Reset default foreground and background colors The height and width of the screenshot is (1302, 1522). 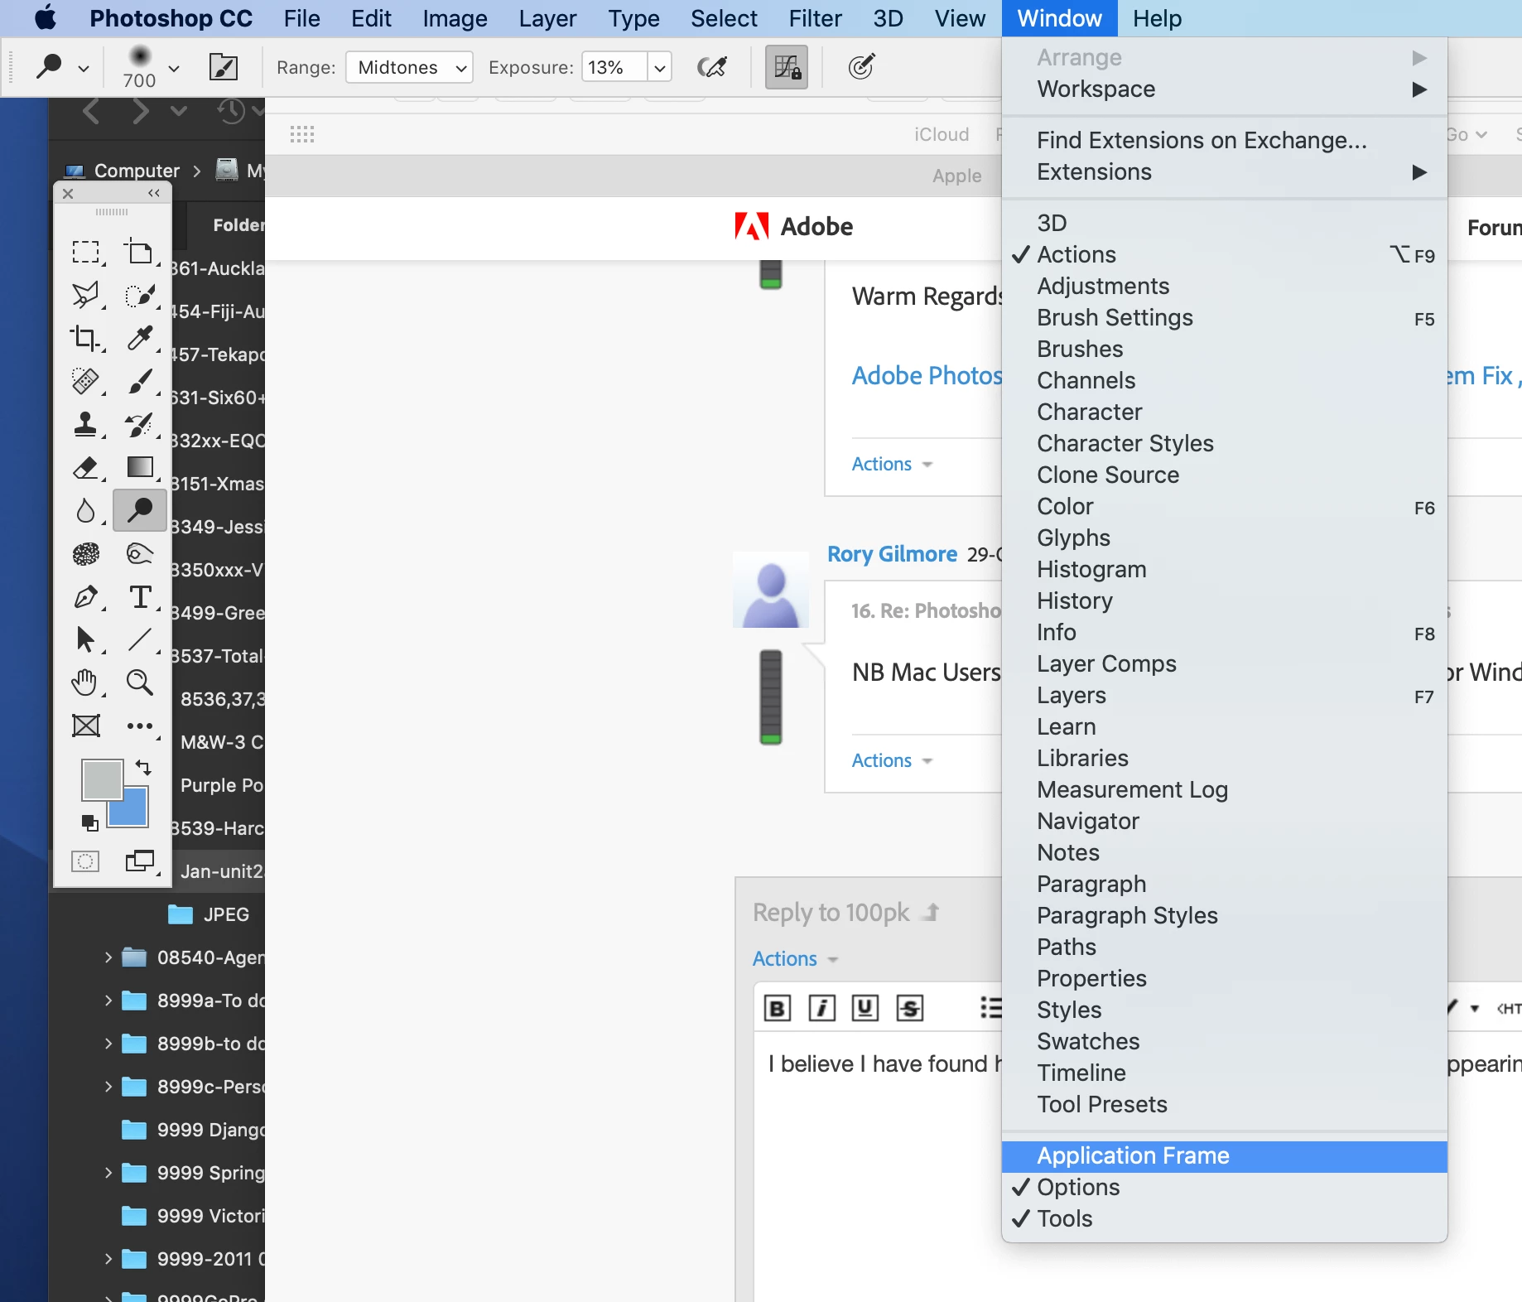[x=89, y=823]
